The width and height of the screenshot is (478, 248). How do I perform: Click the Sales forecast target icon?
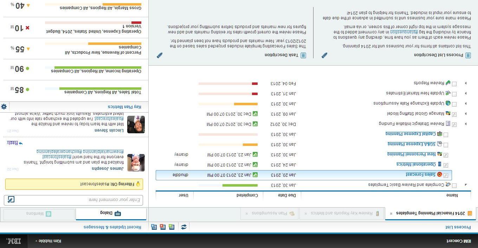(439, 175)
